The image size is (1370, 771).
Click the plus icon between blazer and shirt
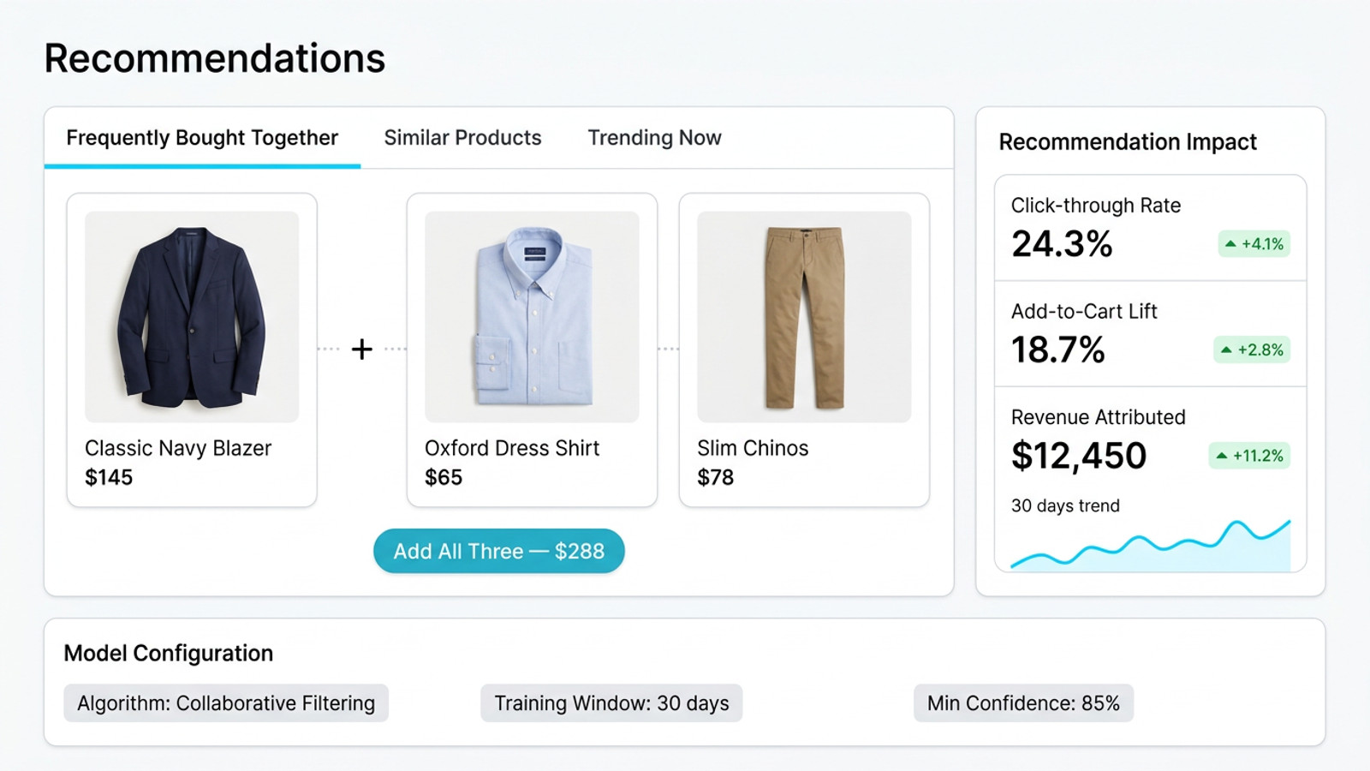click(361, 349)
